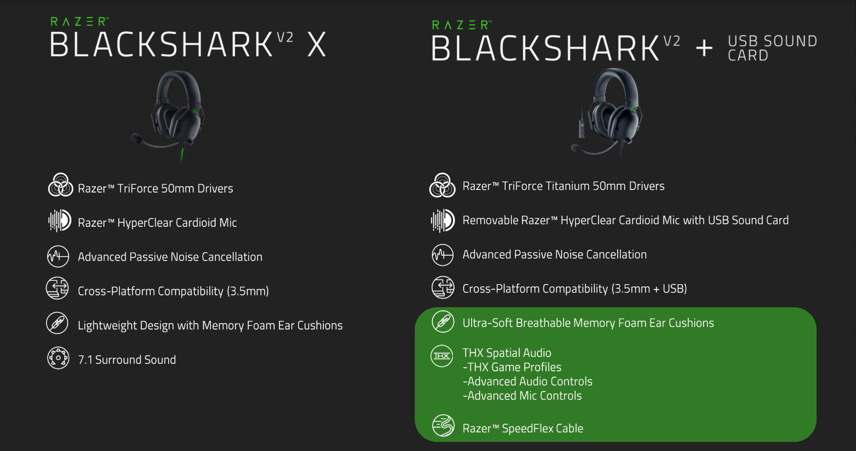856x451 pixels.
Task: Click Removable Razer HyperClear Cardioid Mic text
Action: [625, 220]
